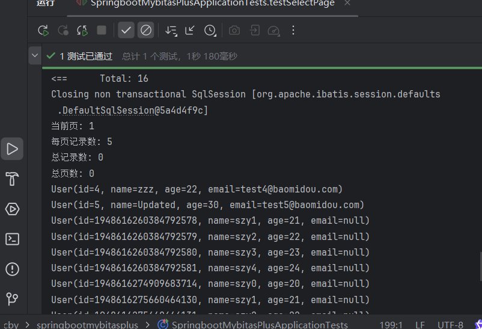
Task: Rerun the test with the green play icon
Action: (x=43, y=31)
